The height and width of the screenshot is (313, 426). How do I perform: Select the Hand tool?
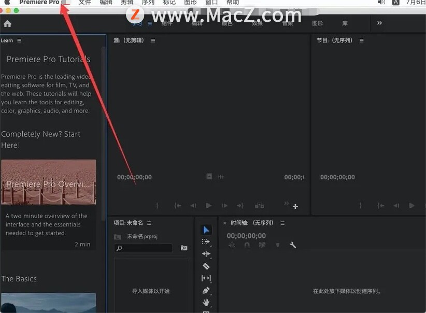206,302
